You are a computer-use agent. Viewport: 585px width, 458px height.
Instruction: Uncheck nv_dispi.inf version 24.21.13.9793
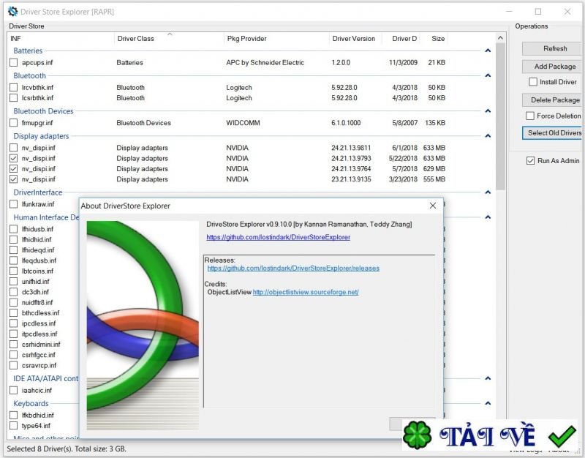pyautogui.click(x=13, y=158)
